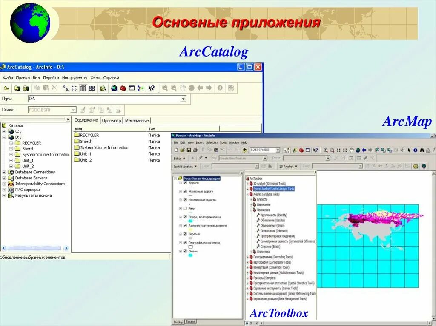This screenshot has width=436, height=326.
Task: Click Open folder icon in ArcMap toolbar
Action: click(182, 150)
